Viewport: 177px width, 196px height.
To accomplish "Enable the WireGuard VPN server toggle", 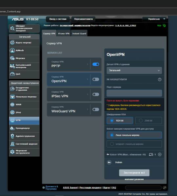I will pos(96,109).
